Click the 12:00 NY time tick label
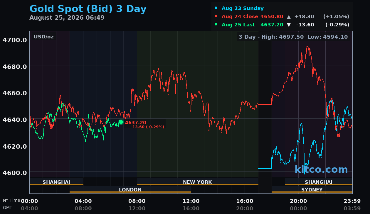This screenshot has height=214, width=370. pos(191,201)
